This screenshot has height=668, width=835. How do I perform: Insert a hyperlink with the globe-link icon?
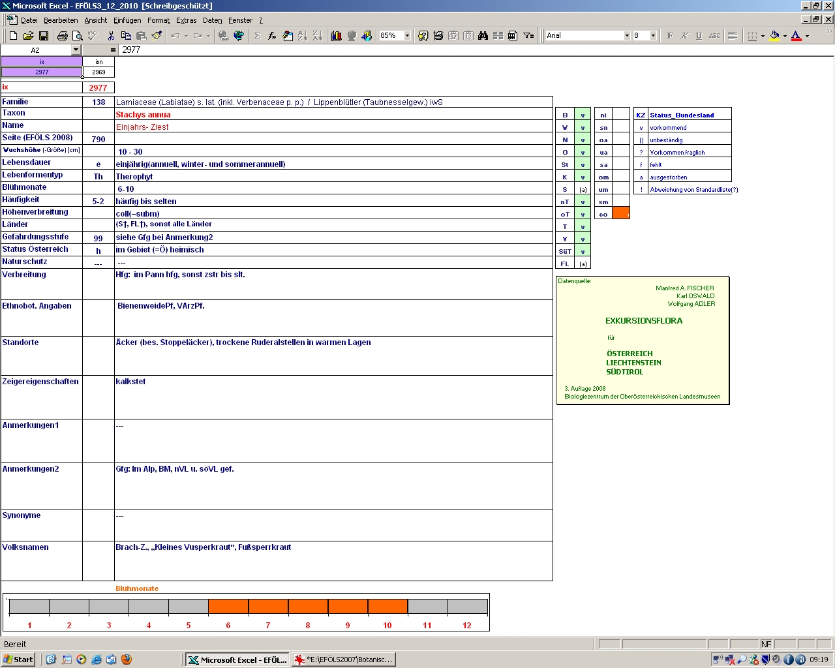click(x=223, y=36)
